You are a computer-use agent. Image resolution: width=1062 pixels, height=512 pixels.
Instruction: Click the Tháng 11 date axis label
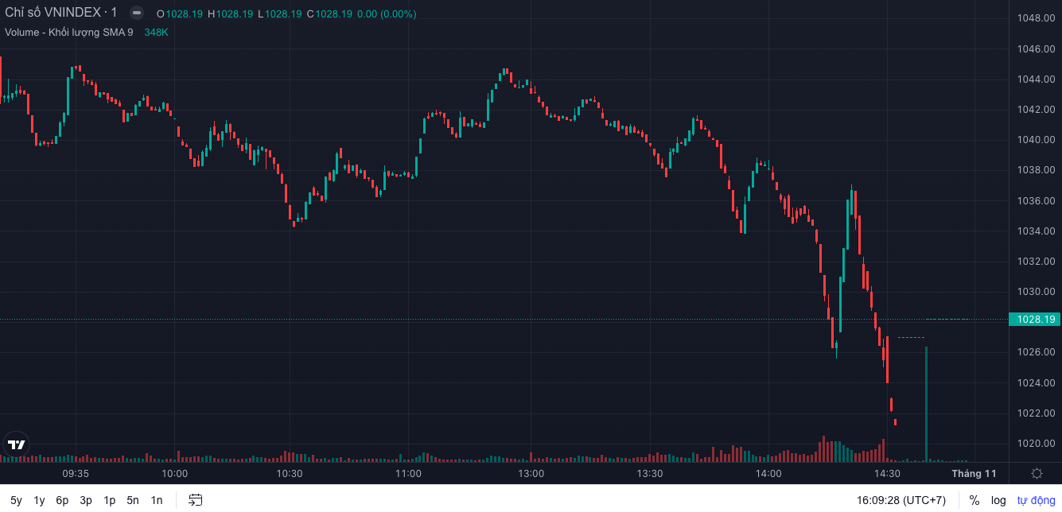pos(974,473)
